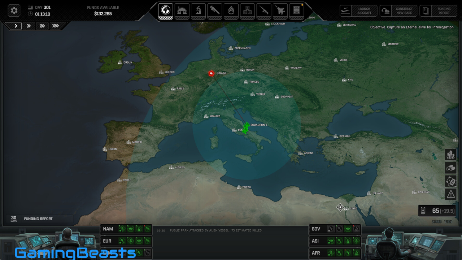Click the NAM region dollar icon
The height and width of the screenshot is (260, 462).
pos(122,229)
